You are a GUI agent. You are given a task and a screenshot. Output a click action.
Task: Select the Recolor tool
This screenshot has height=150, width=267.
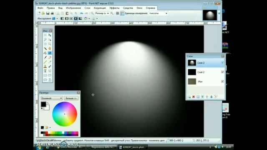point(50,66)
